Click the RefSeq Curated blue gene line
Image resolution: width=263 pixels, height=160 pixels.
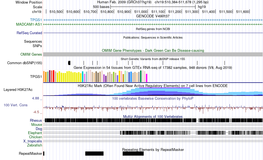click(x=153, y=33)
